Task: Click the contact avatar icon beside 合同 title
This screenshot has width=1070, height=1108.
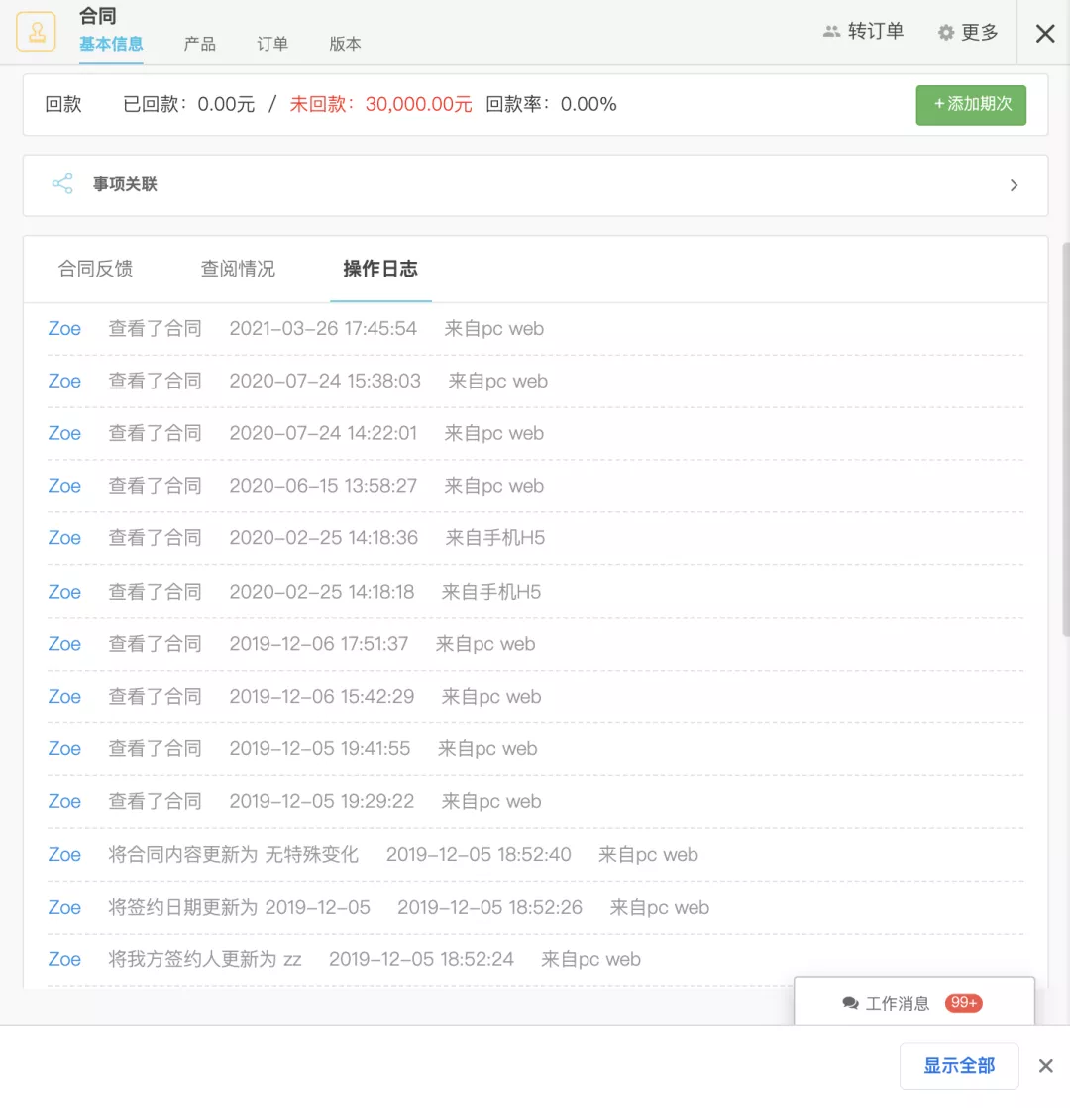Action: coord(36,31)
